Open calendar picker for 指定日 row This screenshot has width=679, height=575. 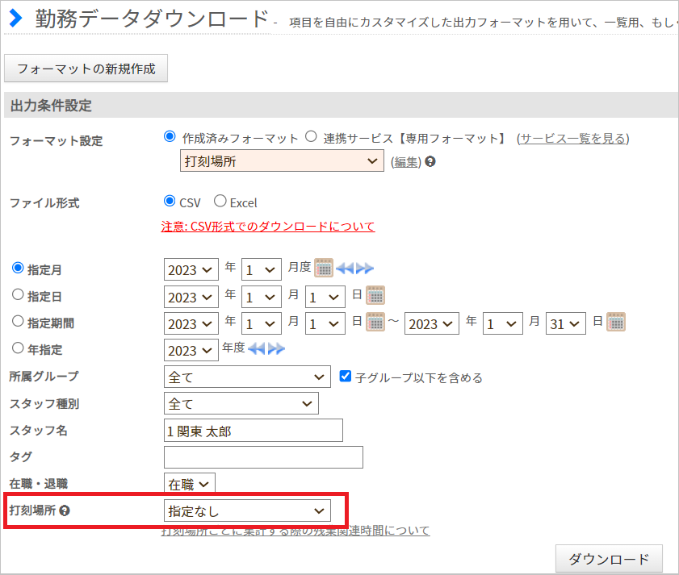pyautogui.click(x=375, y=295)
